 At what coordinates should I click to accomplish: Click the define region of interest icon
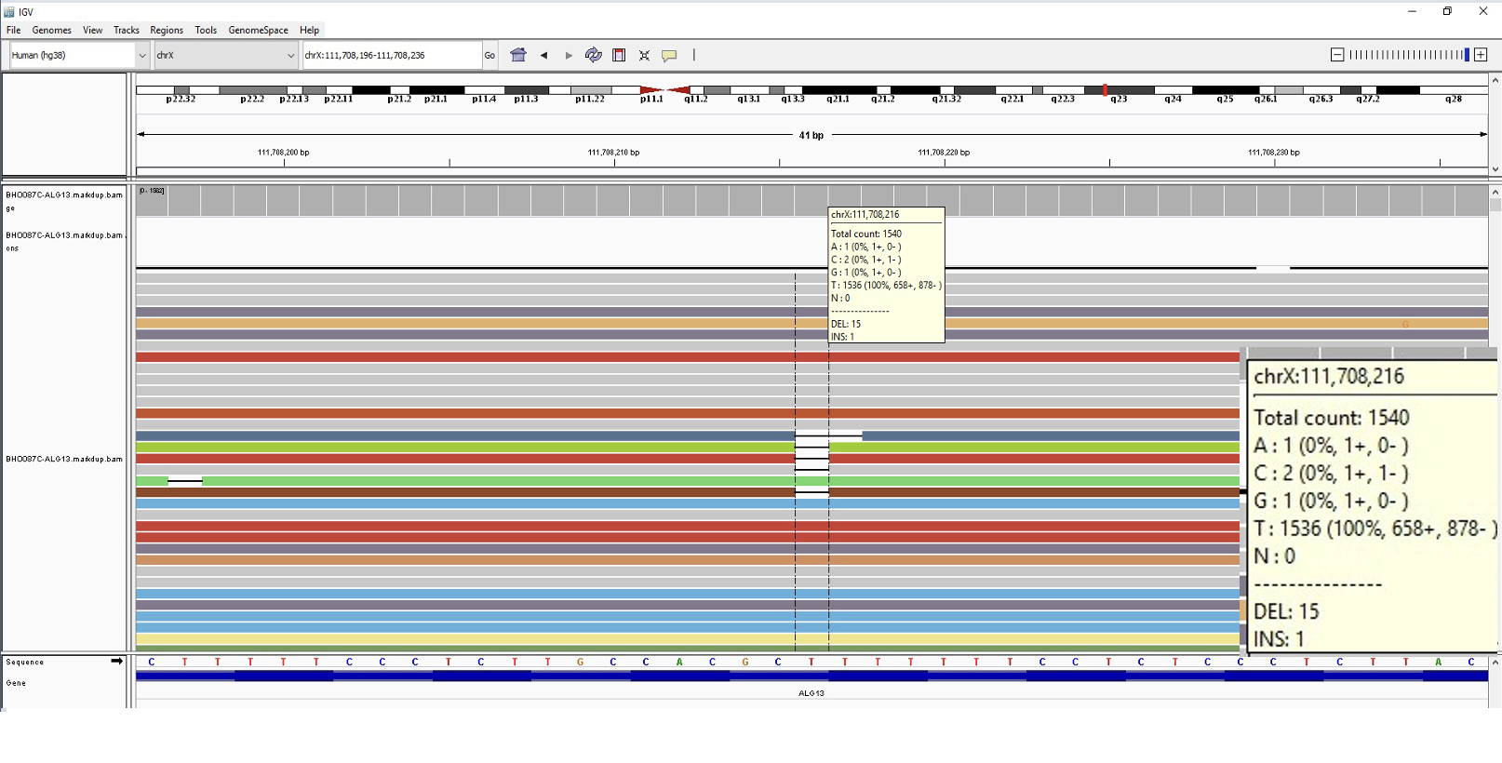click(619, 56)
